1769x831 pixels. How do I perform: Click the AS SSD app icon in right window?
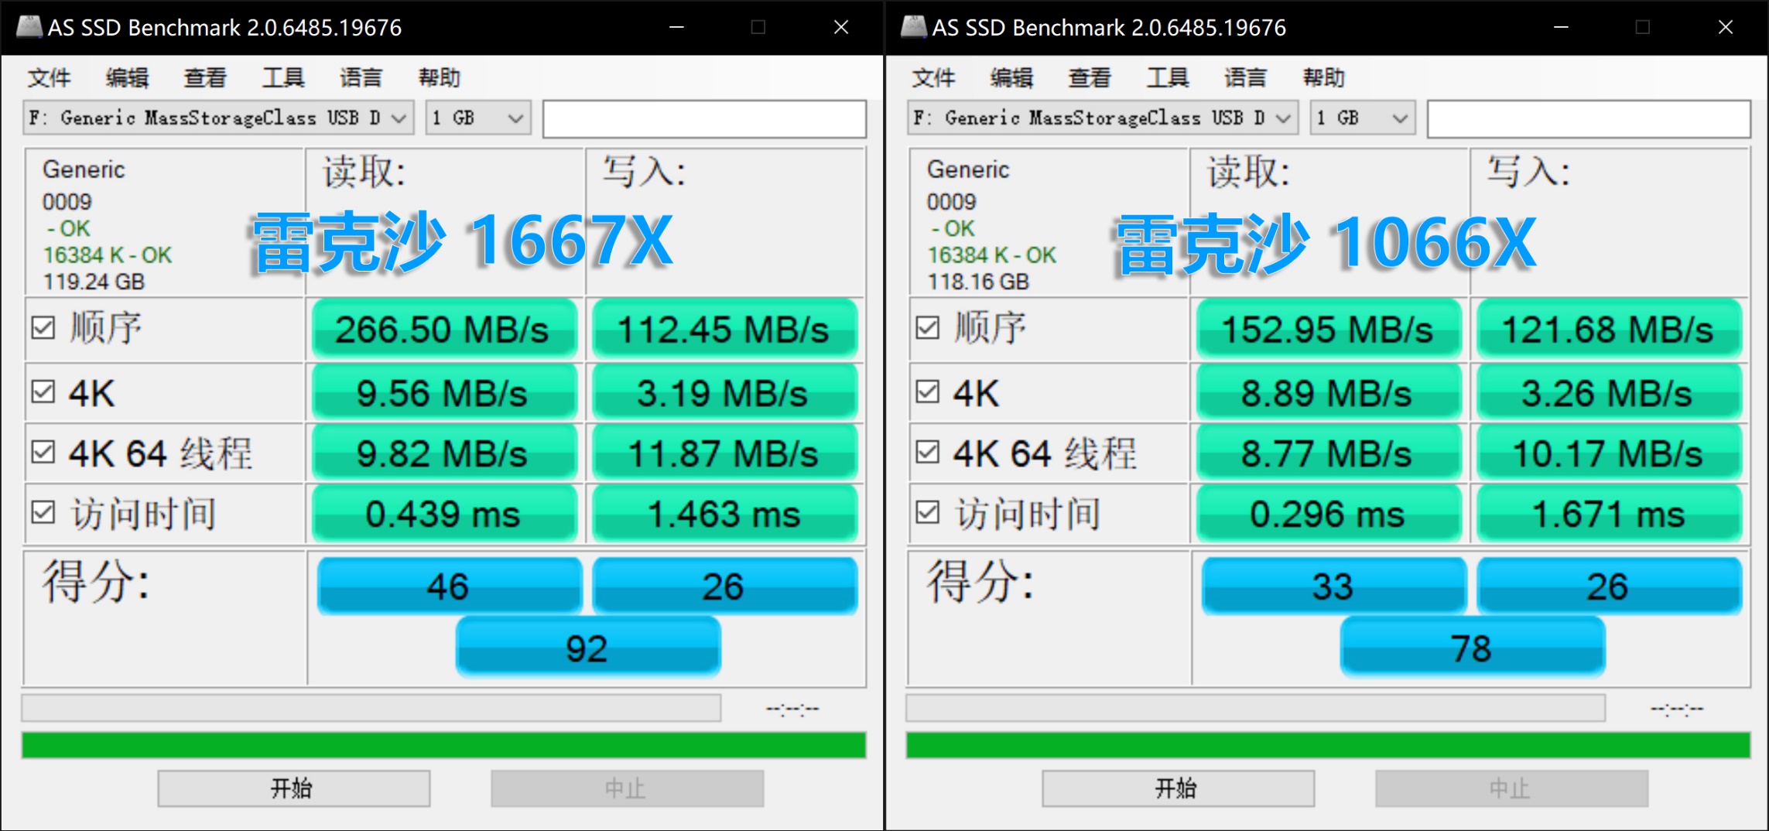point(914,27)
